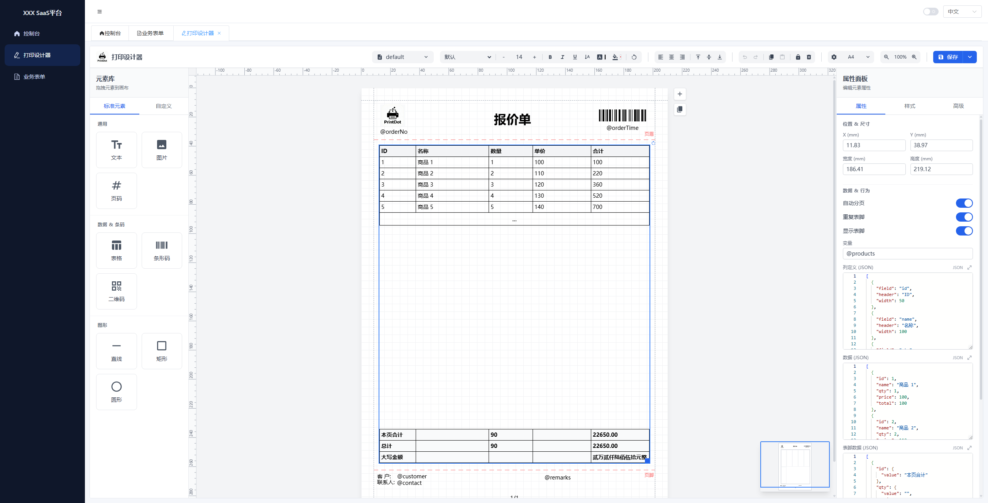This screenshot has width=988, height=503.
Task: Disable the 自动分页 switch
Action: (x=964, y=203)
